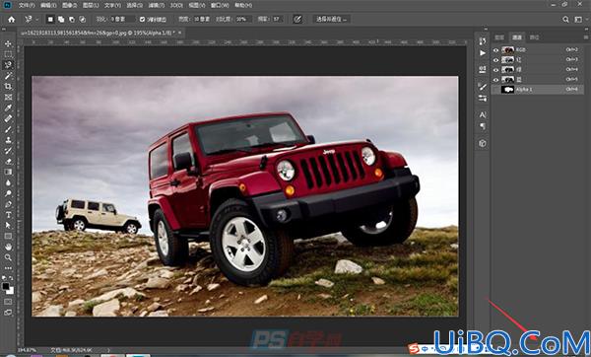Open the Character panel icon
591x357 pixels.
point(483,114)
